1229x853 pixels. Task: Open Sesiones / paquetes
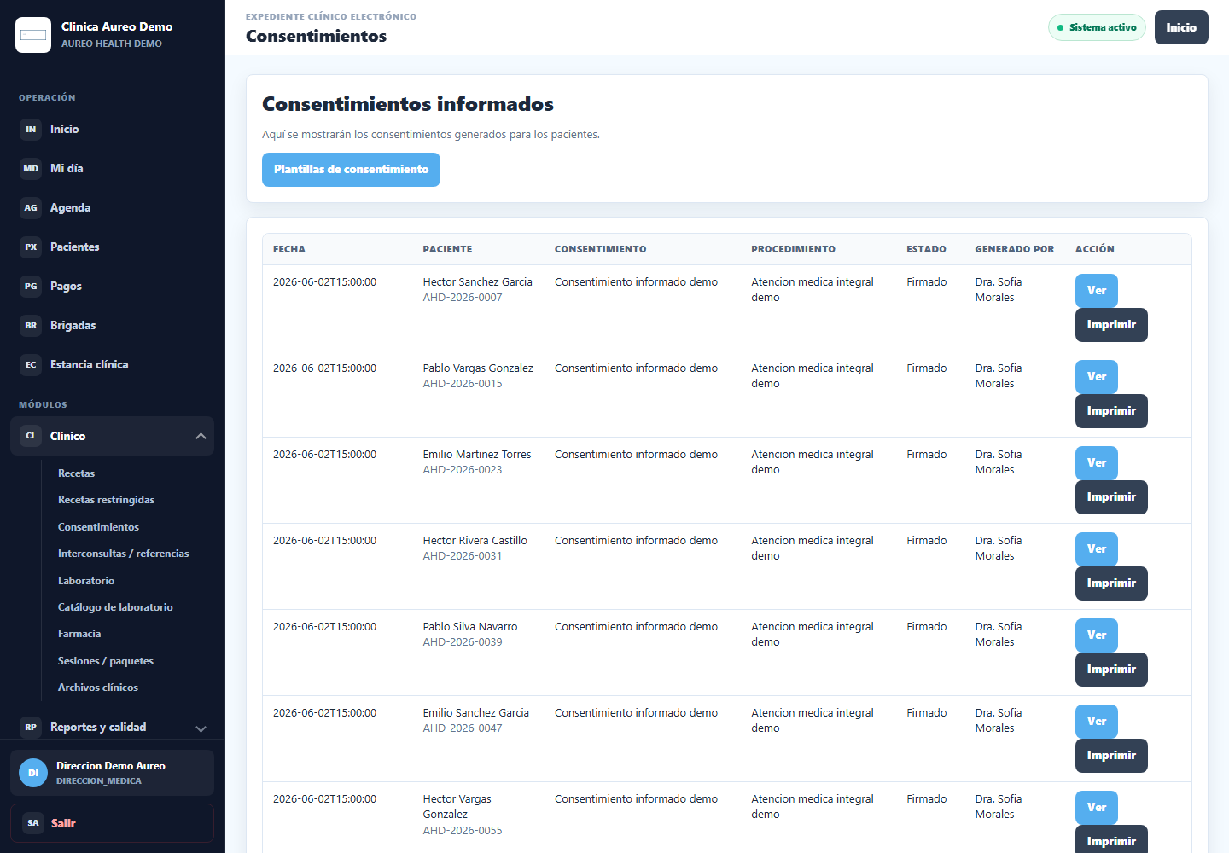[105, 661]
